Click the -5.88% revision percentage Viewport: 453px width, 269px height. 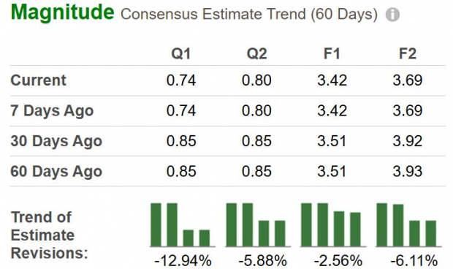coord(262,261)
